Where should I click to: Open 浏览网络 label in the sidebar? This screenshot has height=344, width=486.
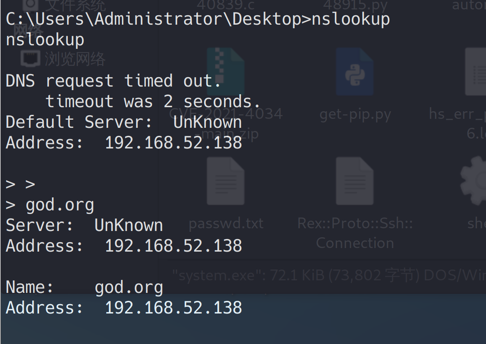pyautogui.click(x=75, y=59)
